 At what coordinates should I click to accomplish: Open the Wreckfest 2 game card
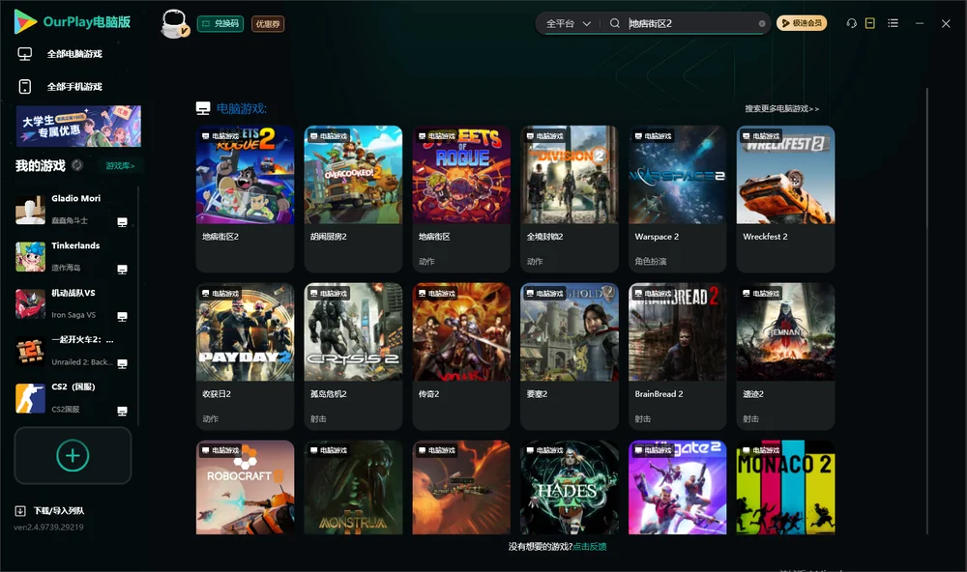[x=785, y=198]
